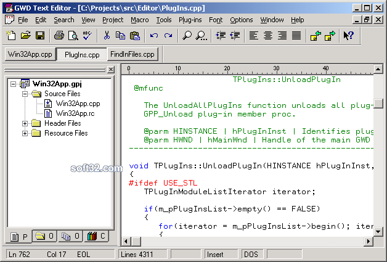This screenshot has width=387, height=262.
Task: Switch to the C books panel tab
Action: [x=96, y=236]
